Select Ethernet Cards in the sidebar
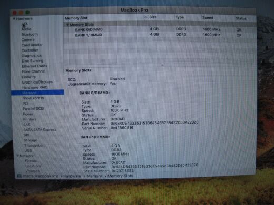This screenshot has height=205, width=274. click(x=35, y=66)
